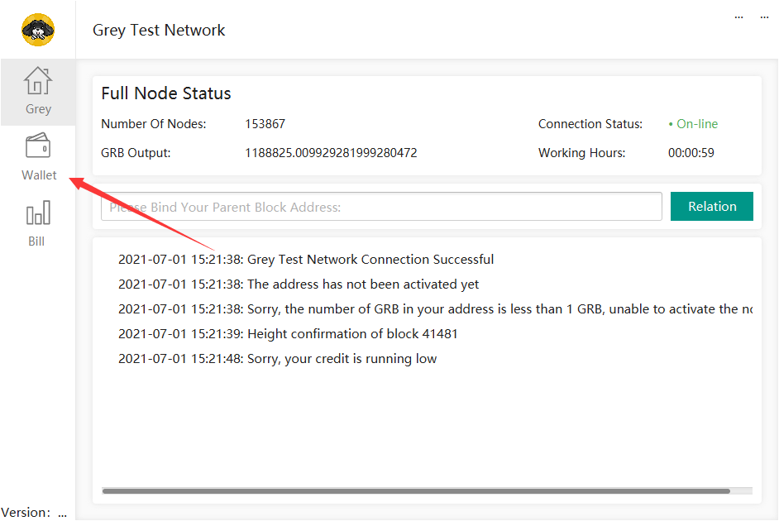Click the 'less than 1 GRB' log message

coord(435,309)
